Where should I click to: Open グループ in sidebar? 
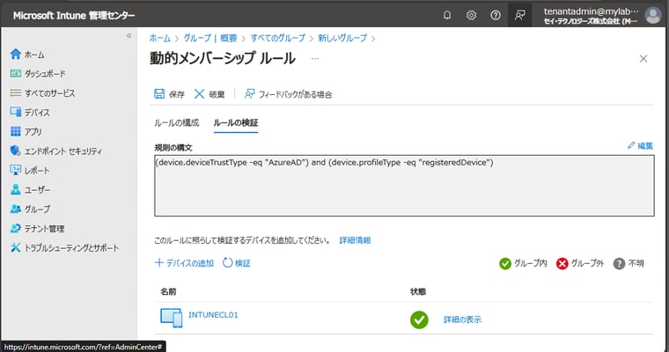pyautogui.click(x=30, y=209)
